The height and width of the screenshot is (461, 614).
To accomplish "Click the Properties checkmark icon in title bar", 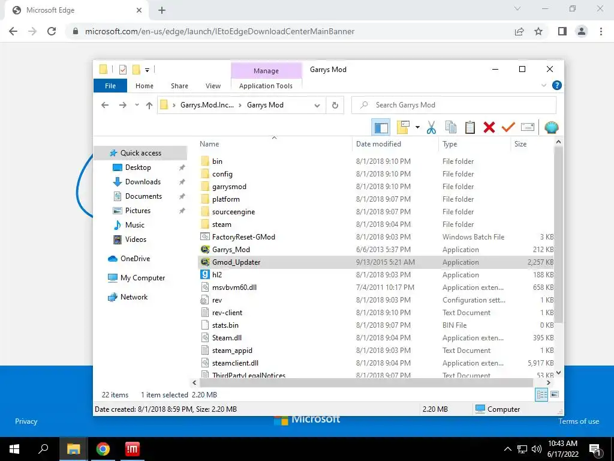I will (123, 70).
